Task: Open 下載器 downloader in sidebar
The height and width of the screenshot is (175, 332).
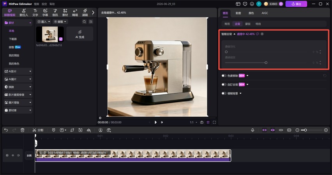Action: 13,39
